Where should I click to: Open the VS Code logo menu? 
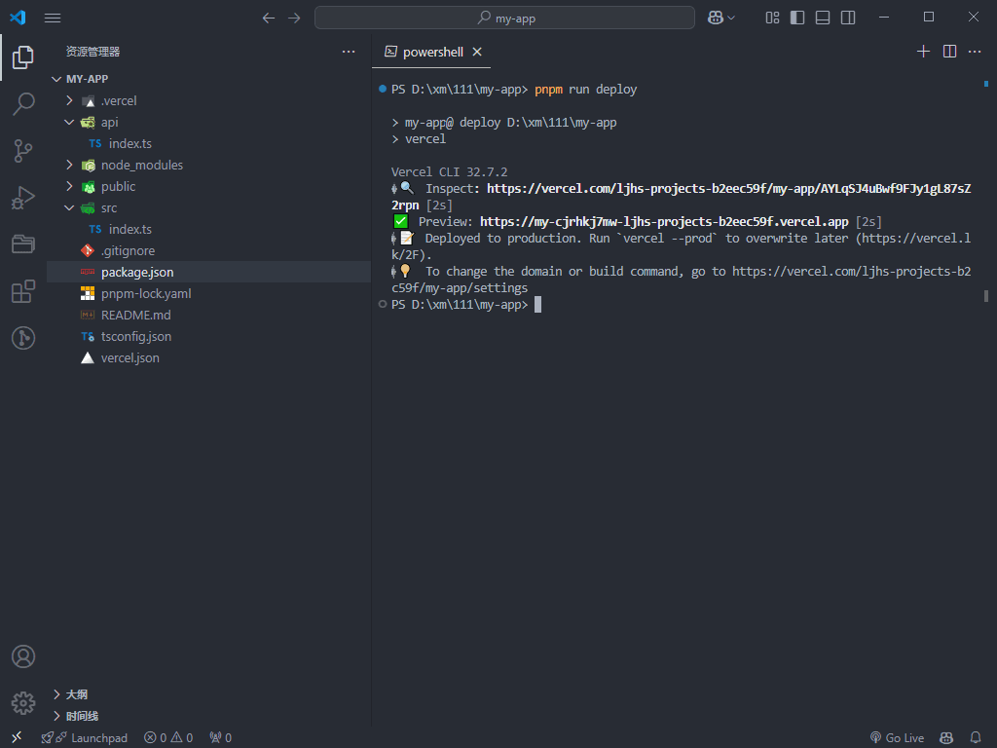pos(18,18)
